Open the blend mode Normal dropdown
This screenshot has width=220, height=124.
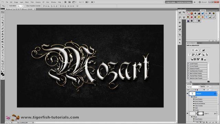click(193, 87)
